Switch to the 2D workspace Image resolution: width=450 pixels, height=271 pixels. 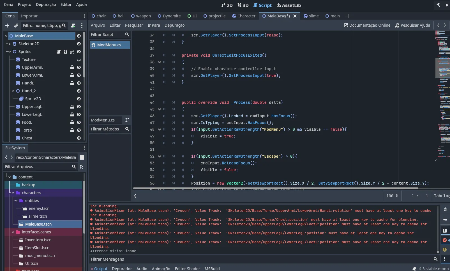[x=228, y=5]
